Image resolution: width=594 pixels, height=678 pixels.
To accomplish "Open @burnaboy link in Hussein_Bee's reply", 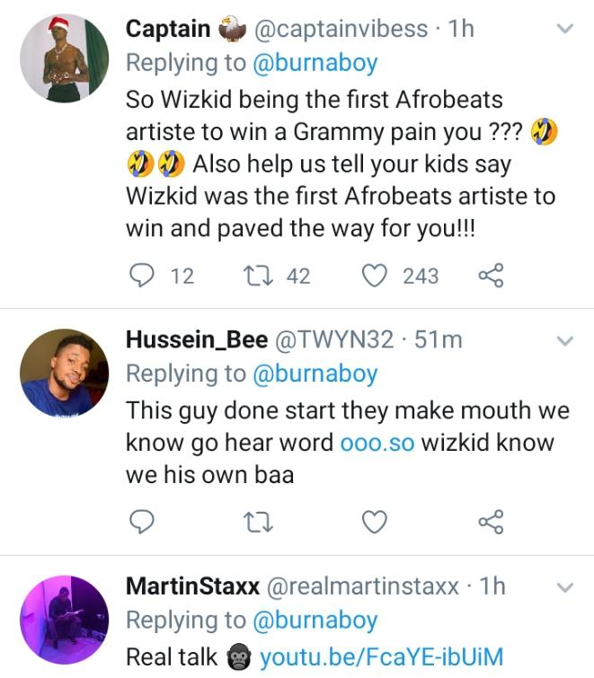I will click(x=315, y=373).
